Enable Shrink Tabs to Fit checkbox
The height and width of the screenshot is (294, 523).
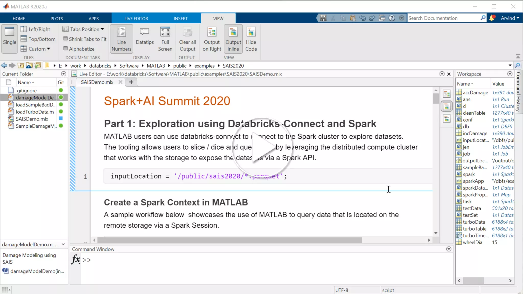(66, 39)
